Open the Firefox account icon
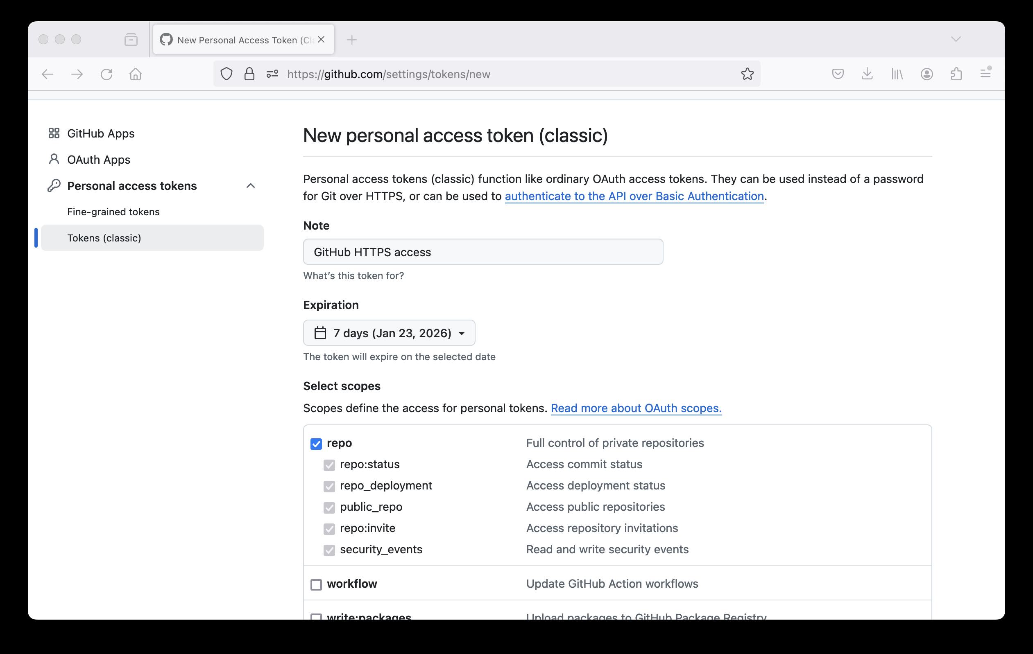This screenshot has width=1033, height=654. point(927,74)
